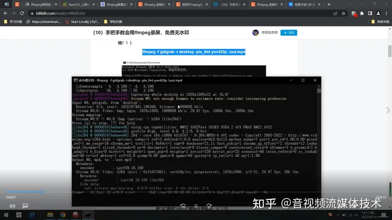This screenshot has height=220, width=392.
Task: Open the Chrome profile icon
Action: pyautogui.click(x=378, y=14)
